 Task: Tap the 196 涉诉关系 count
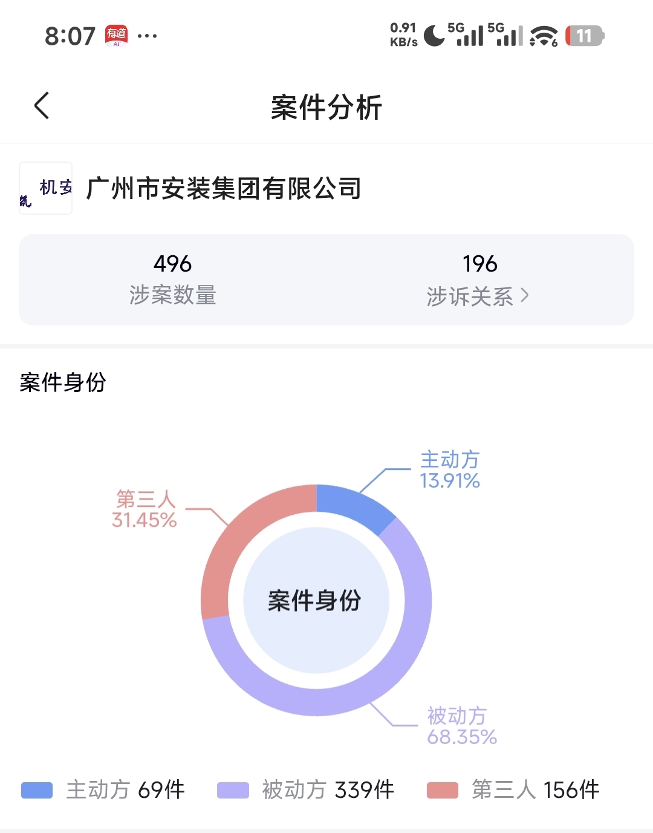[479, 264]
